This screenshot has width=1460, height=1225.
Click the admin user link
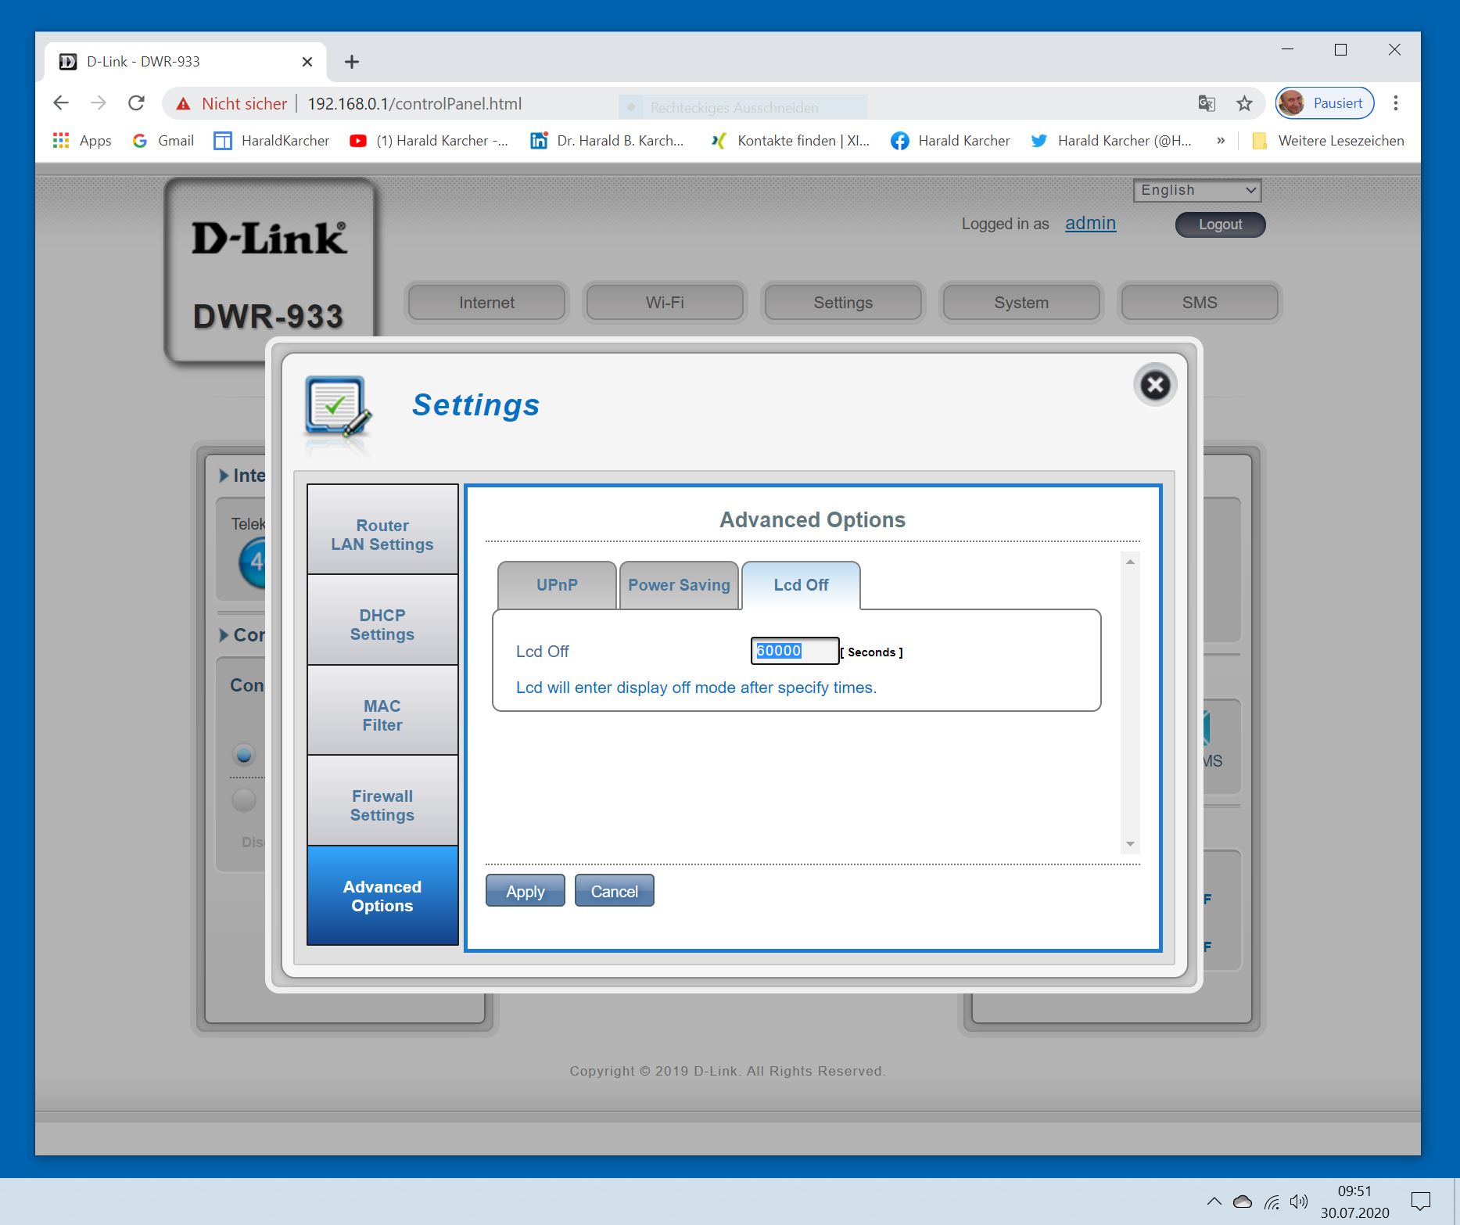[1090, 224]
